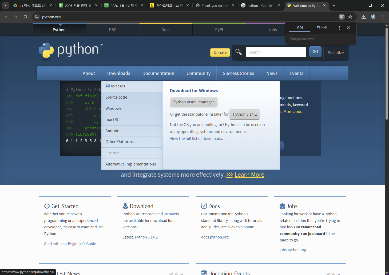
Task: Open 'Start with our Beginner's Guide' link
Action: point(70,244)
